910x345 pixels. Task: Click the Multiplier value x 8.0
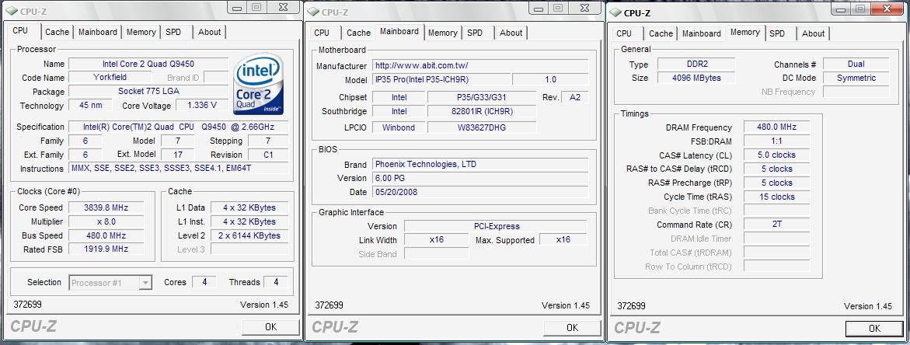click(x=106, y=221)
